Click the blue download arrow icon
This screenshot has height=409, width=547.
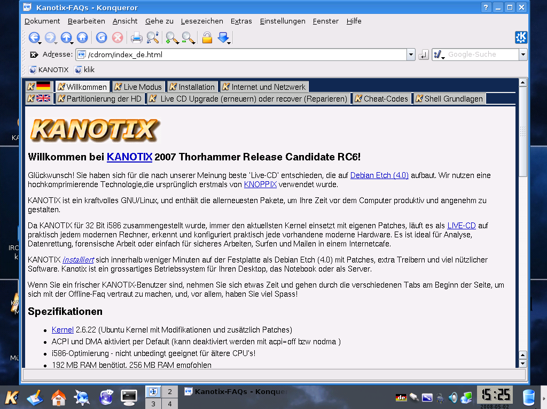tap(224, 37)
